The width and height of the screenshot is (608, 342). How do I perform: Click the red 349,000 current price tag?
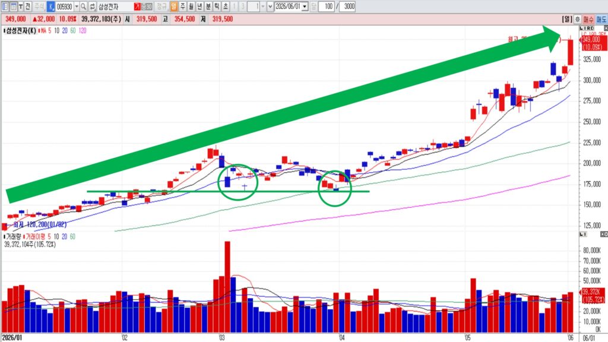point(593,43)
